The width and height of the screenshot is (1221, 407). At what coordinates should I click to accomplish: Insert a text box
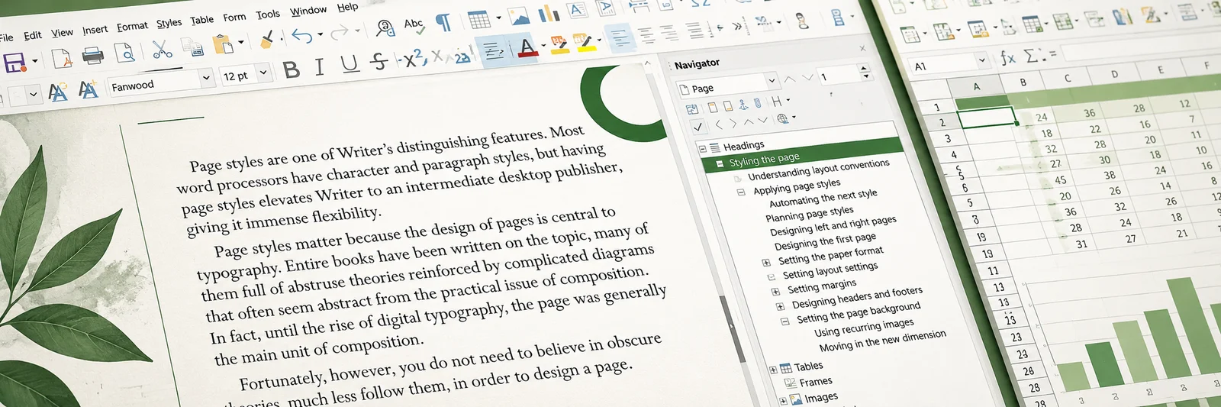tap(578, 10)
